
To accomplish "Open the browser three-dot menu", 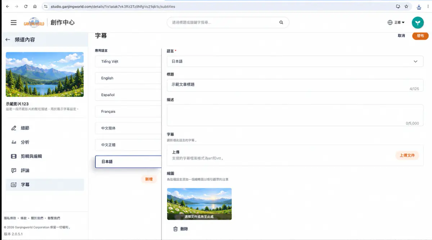I will (x=428, y=6).
